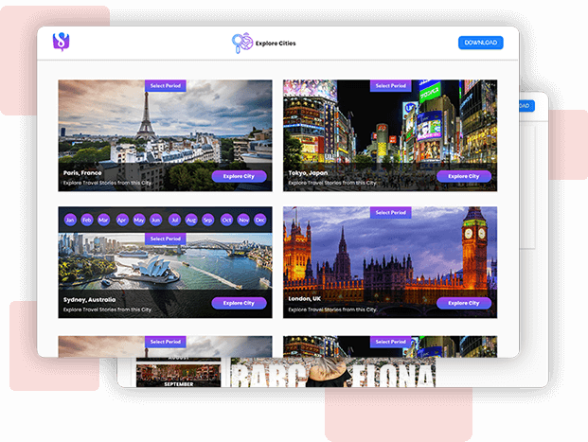Click Explore City for Sydney, Australia
This screenshot has height=442, width=588.
tap(239, 303)
